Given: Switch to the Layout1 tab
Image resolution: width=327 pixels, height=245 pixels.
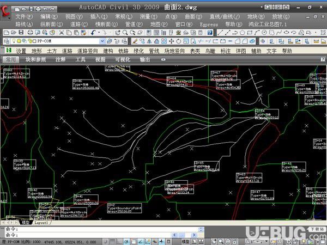Looking at the screenshot, I should (41, 223).
